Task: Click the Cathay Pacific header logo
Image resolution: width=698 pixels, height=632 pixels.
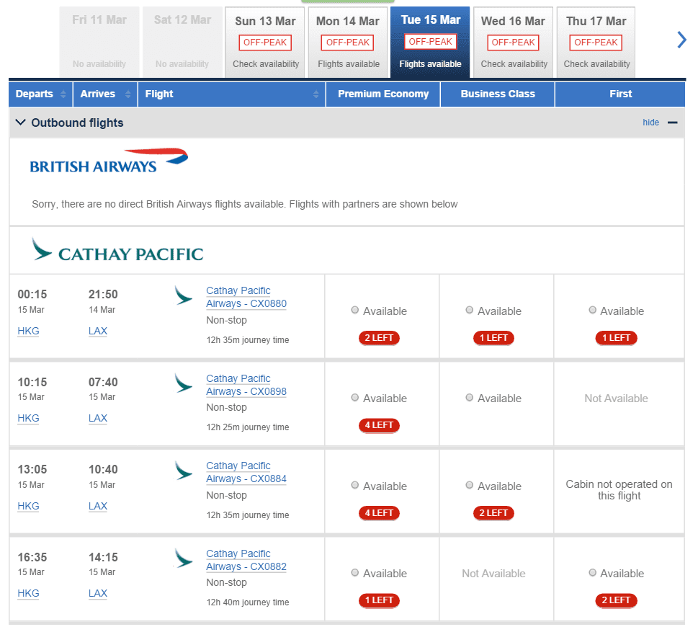Action: point(117,249)
